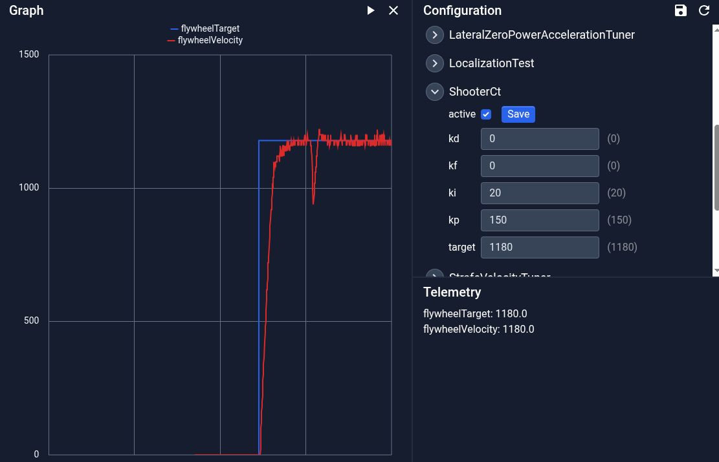Close the Graph panel

click(x=393, y=10)
